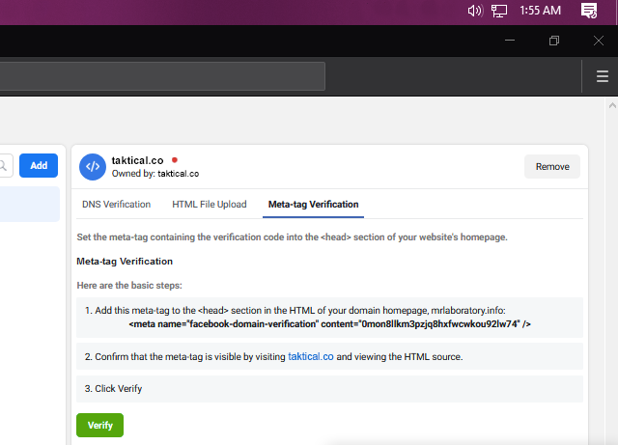Click the browser address bar field
Viewport: 618px width, 445px height.
pyautogui.click(x=162, y=76)
